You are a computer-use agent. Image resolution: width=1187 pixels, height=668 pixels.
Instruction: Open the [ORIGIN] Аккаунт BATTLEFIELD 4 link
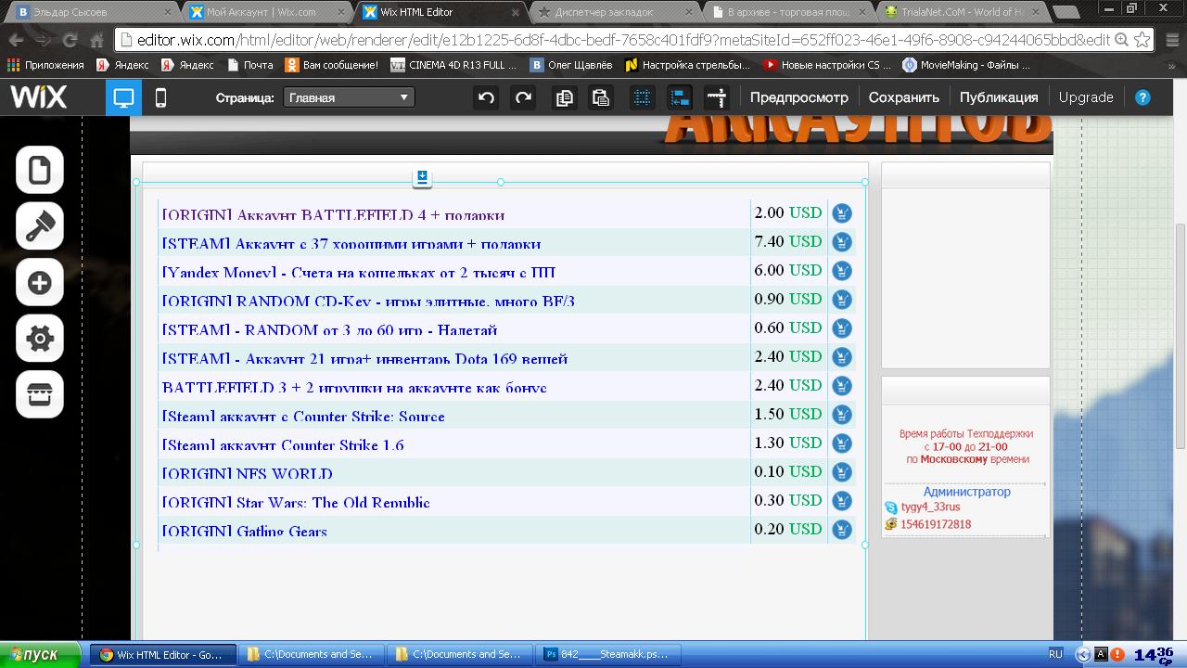pos(333,215)
